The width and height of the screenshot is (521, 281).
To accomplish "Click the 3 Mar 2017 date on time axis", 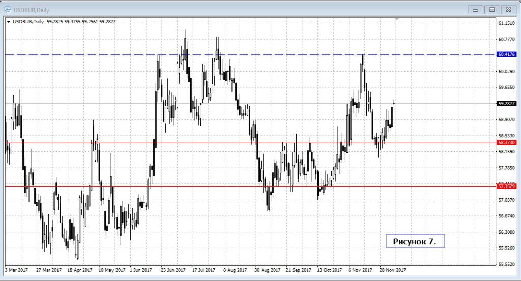I will pyautogui.click(x=17, y=270).
